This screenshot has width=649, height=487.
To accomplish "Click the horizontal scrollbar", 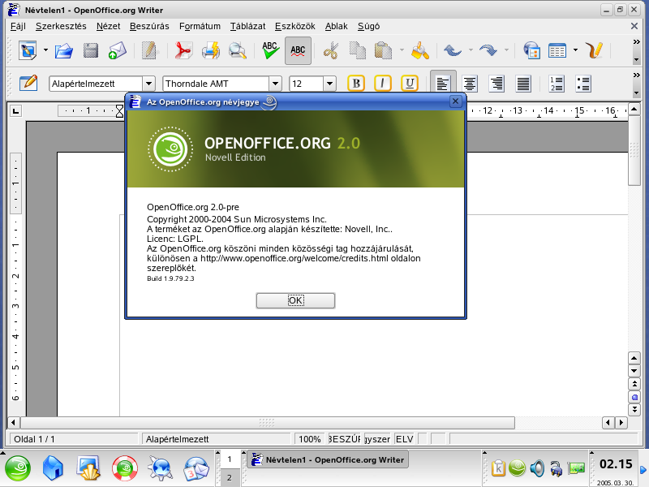I will (268, 423).
